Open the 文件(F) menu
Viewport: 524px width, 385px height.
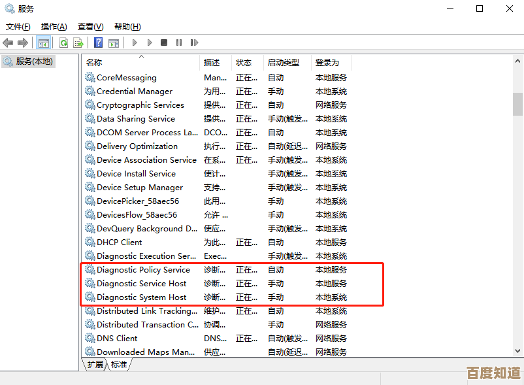[18, 27]
